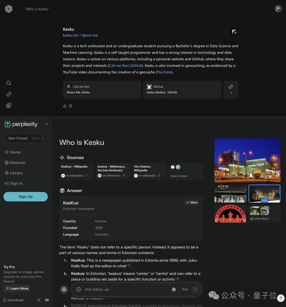The width and height of the screenshot is (286, 307).
Task: Open the kesku.me link
Action: [x=70, y=35]
